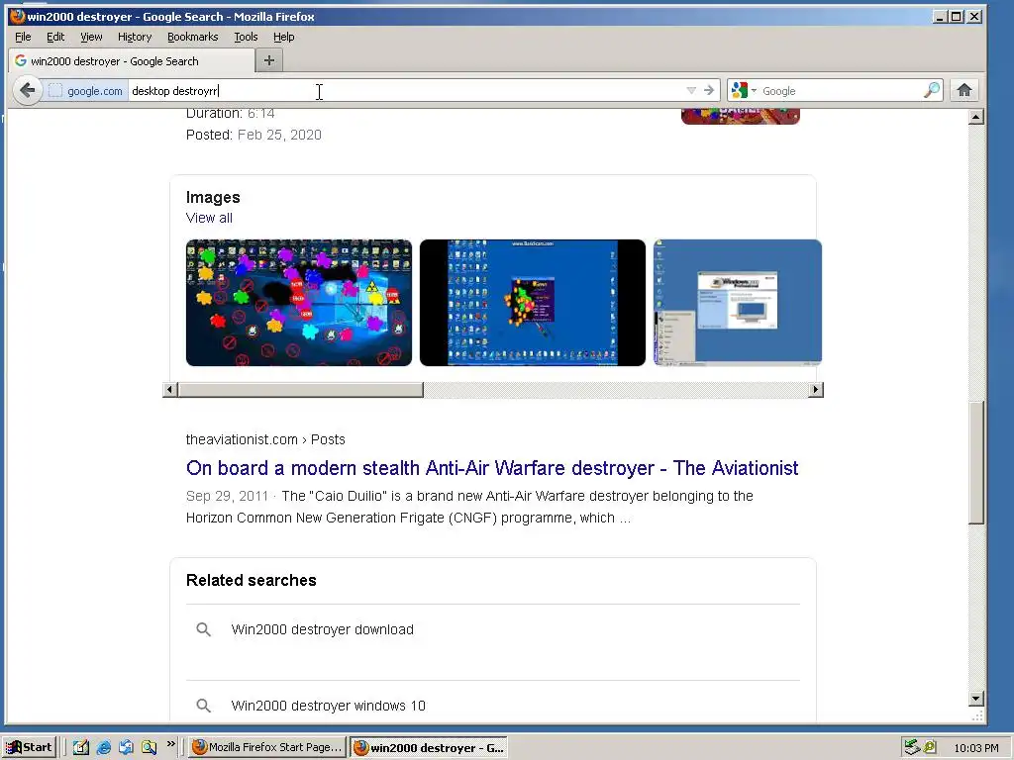Click the View all images link

[209, 218]
